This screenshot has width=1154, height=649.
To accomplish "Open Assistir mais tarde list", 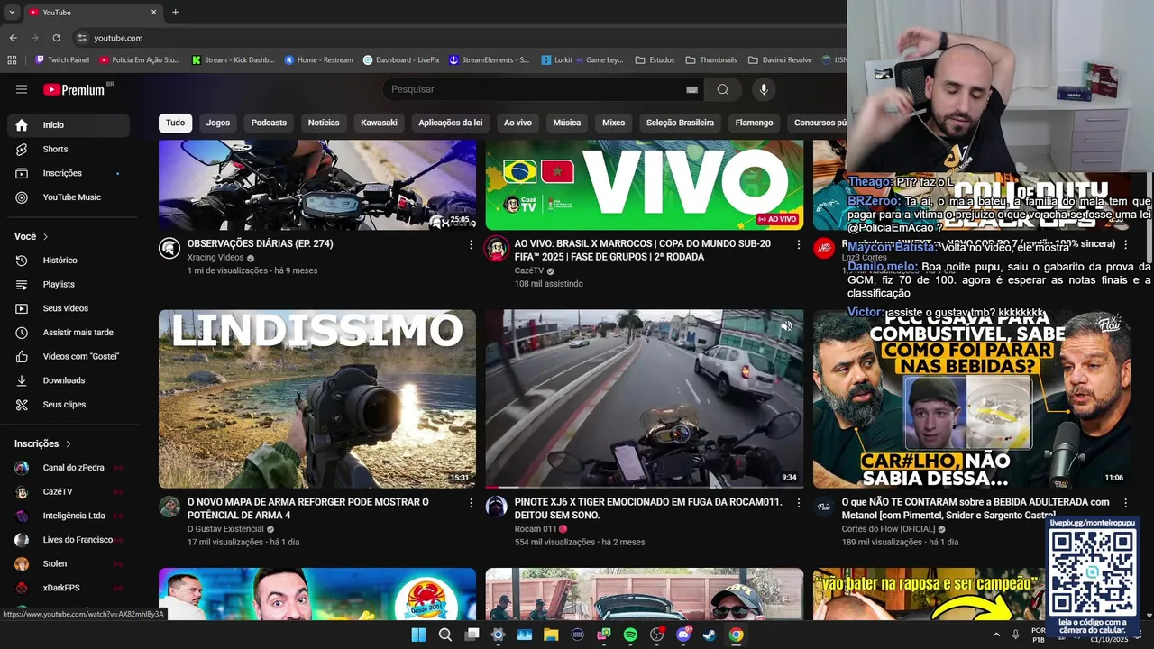I will pyautogui.click(x=69, y=333).
